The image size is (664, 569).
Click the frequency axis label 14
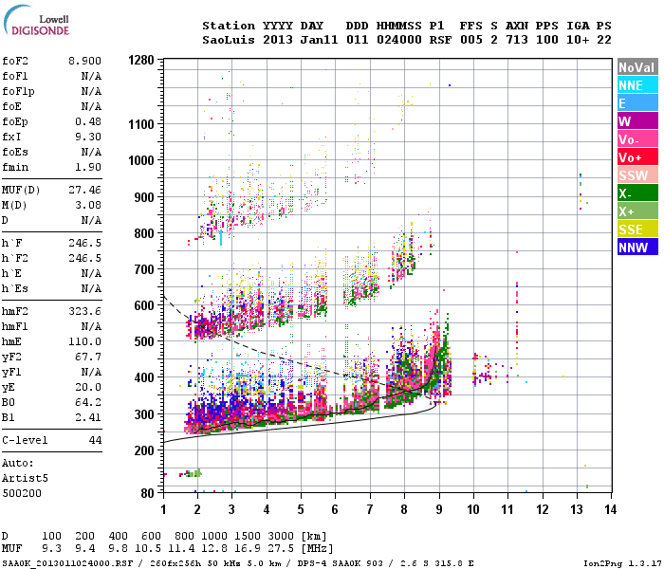[x=610, y=509]
